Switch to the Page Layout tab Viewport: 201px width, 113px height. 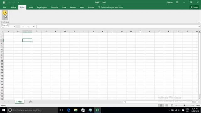[42, 7]
